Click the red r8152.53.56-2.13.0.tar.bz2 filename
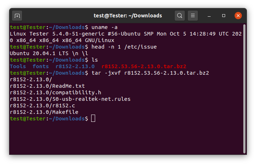Screen dimensions: 256x165 click(144, 66)
